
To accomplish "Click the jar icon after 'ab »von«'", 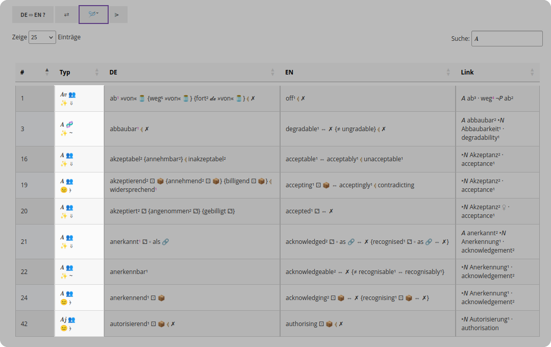I will (142, 98).
